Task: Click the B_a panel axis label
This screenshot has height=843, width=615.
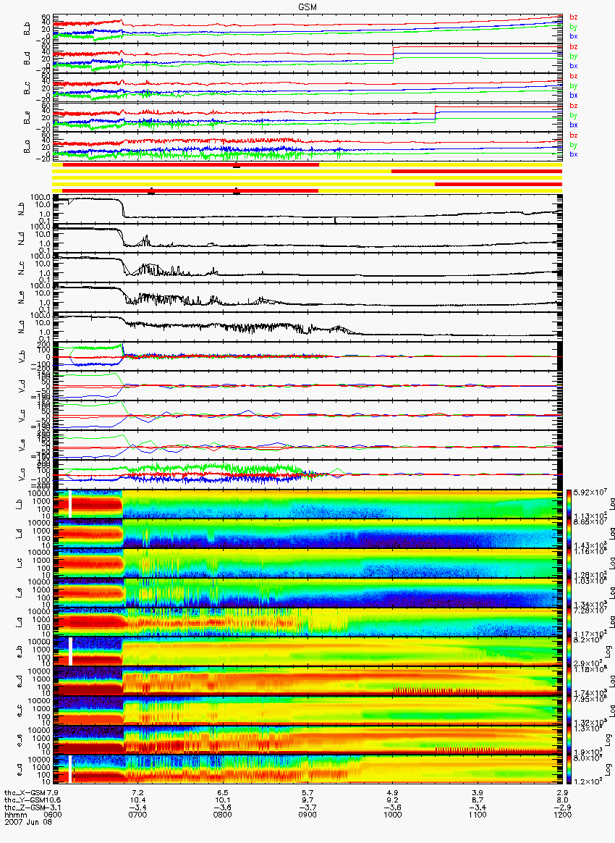Action: coord(27,147)
